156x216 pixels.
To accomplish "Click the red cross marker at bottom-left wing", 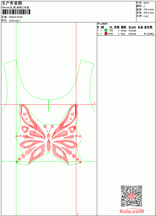I will (x=17, y=162).
